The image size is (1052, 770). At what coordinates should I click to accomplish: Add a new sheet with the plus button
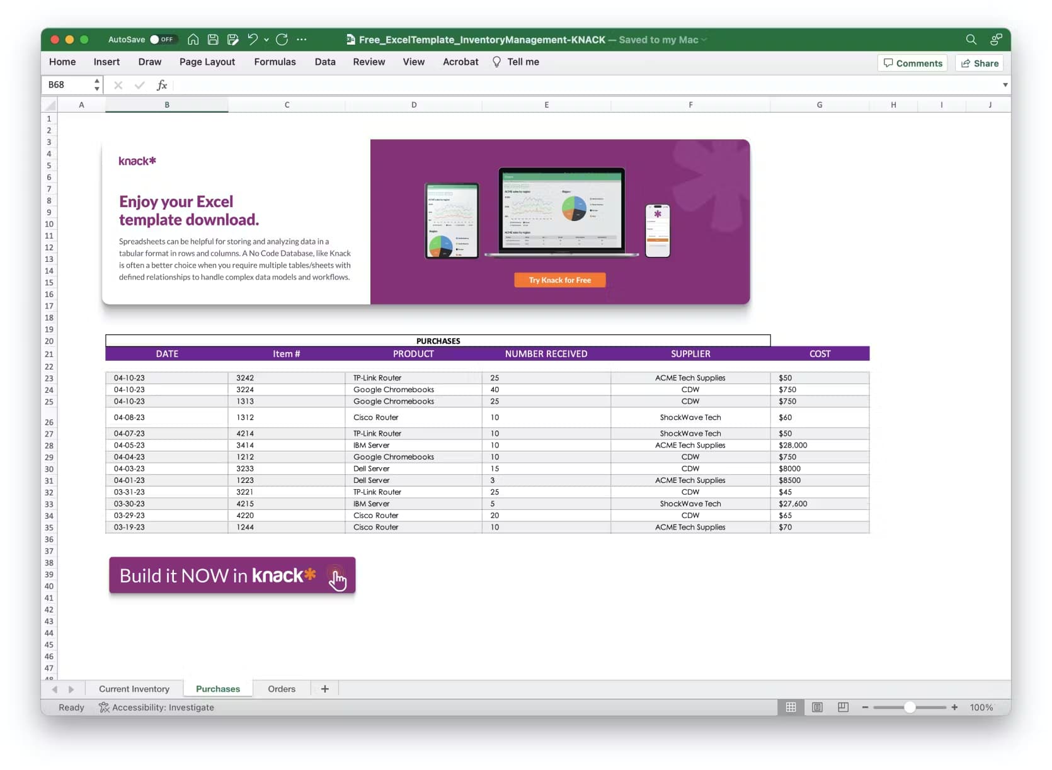[x=324, y=689]
